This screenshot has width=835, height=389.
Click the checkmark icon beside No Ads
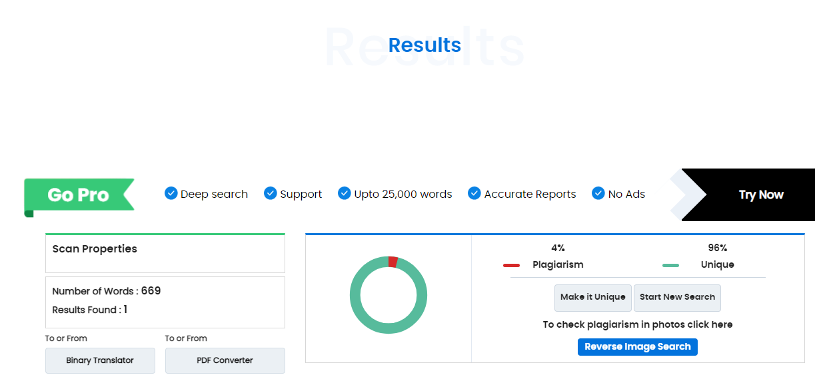[598, 194]
